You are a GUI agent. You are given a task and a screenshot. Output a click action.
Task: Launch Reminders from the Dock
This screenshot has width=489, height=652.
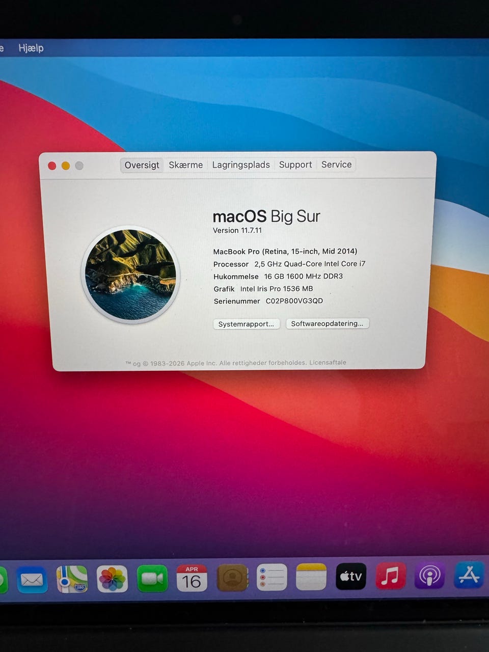271,577
